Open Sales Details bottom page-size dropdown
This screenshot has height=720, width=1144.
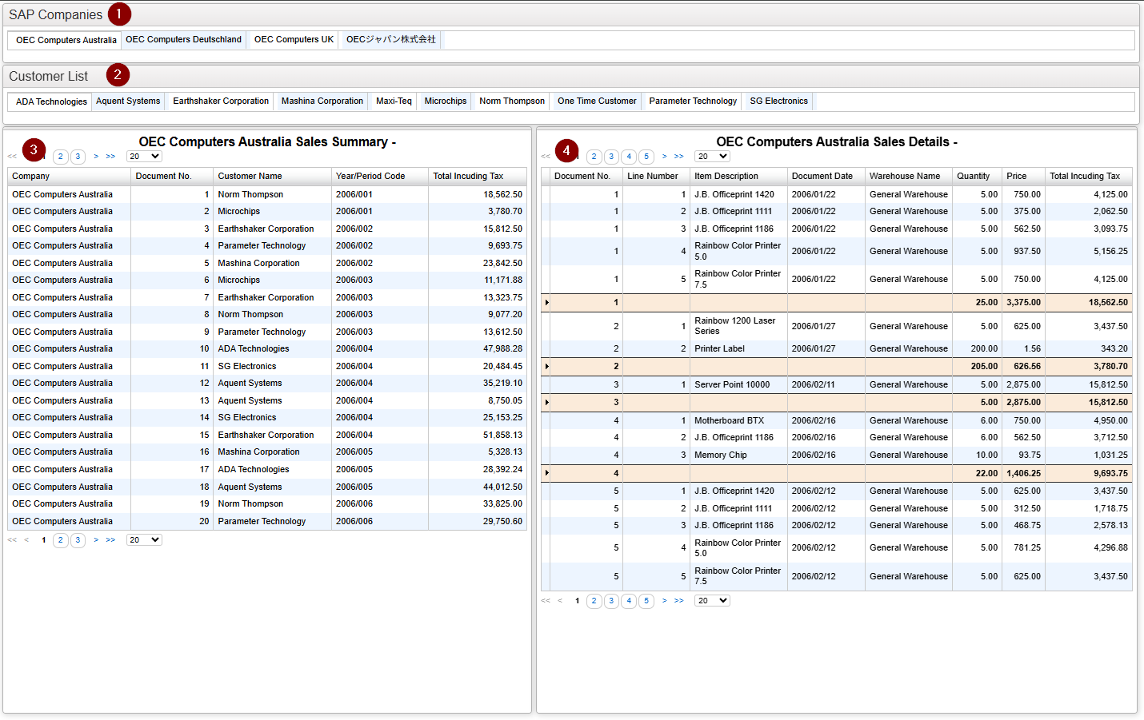pos(712,601)
